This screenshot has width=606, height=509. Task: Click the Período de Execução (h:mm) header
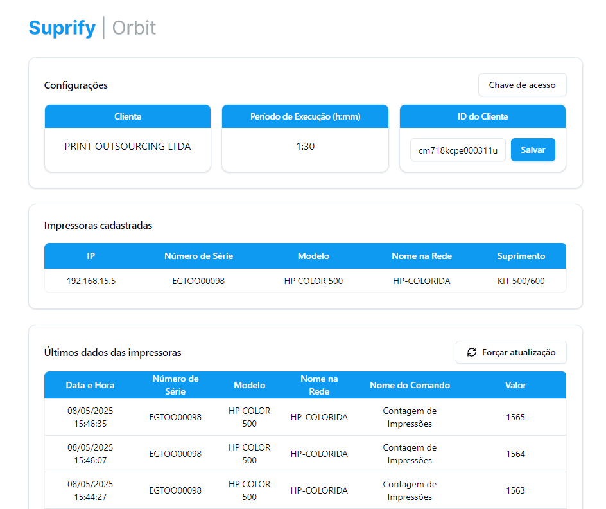click(x=306, y=116)
